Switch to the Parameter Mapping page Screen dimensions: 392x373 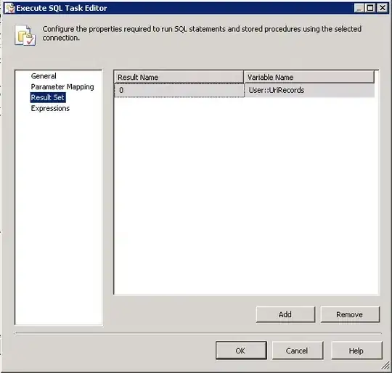[62, 87]
